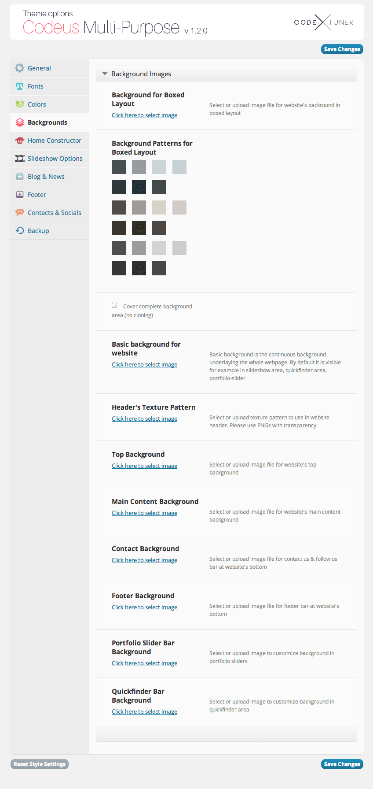373x789 pixels.
Task: Click the CodeXtuner logo
Action: tap(324, 22)
